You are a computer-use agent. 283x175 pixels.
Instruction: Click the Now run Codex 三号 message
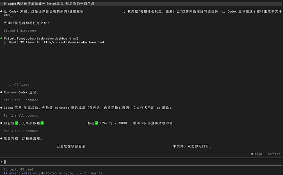[21, 92]
